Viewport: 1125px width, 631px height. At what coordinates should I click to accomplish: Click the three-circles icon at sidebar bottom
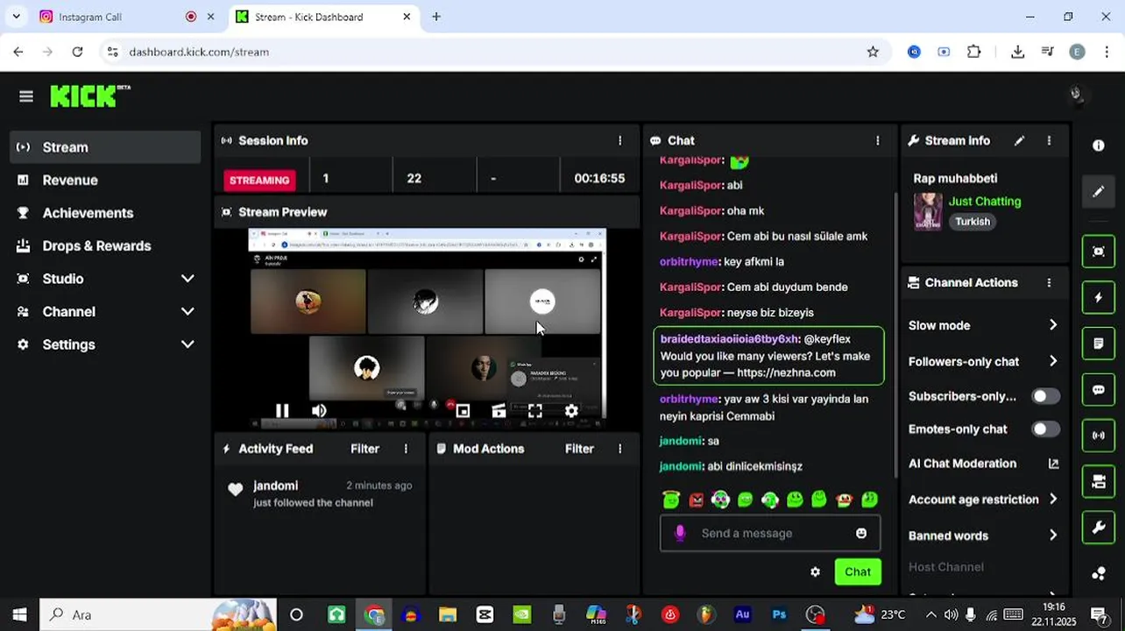point(1099,574)
